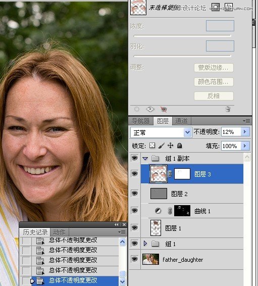Collapse the history panel with double-arrow icon
Image resolution: width=258 pixels, height=286 pixels.
pyautogui.click(x=117, y=224)
